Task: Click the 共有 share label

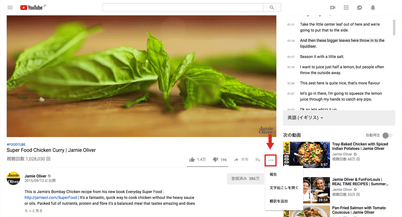Action: tap(245, 159)
